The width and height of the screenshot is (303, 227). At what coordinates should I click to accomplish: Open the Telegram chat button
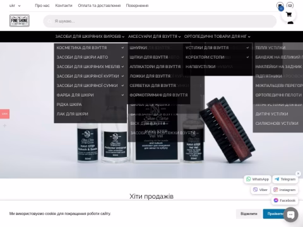coord(285,179)
